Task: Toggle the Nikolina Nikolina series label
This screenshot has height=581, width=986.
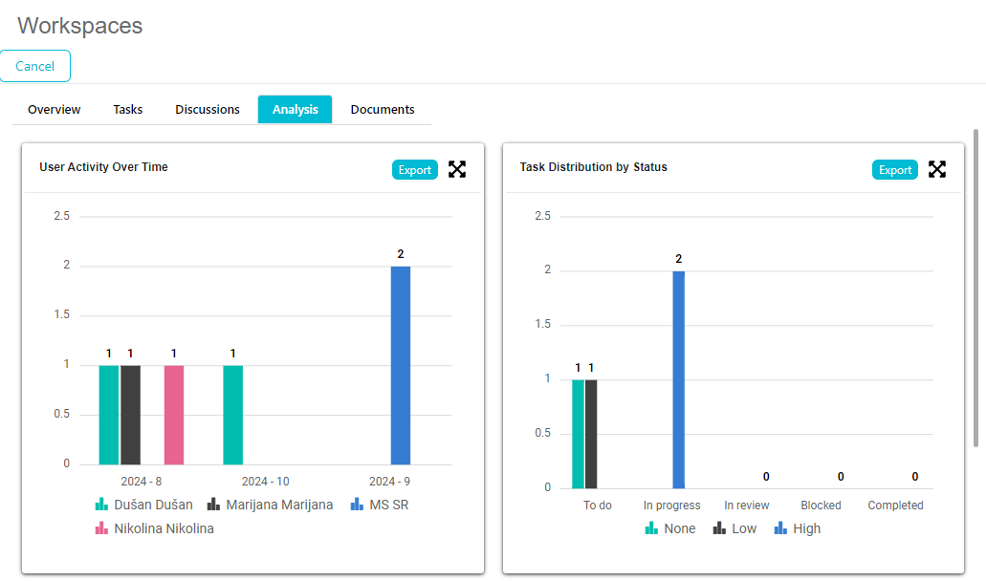Action: point(164,528)
